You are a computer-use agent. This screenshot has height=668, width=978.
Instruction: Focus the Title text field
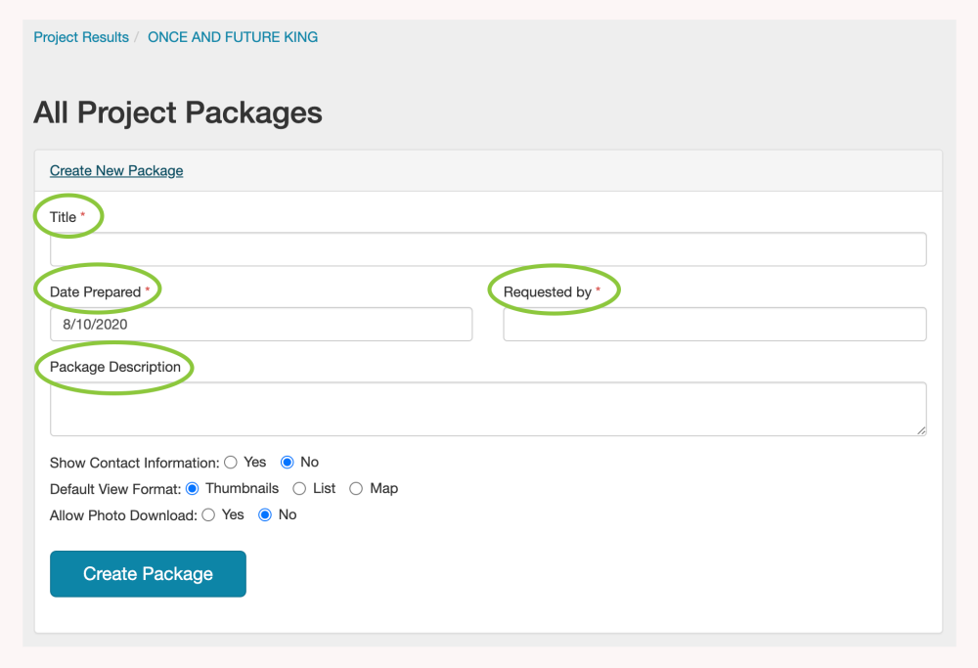click(488, 249)
